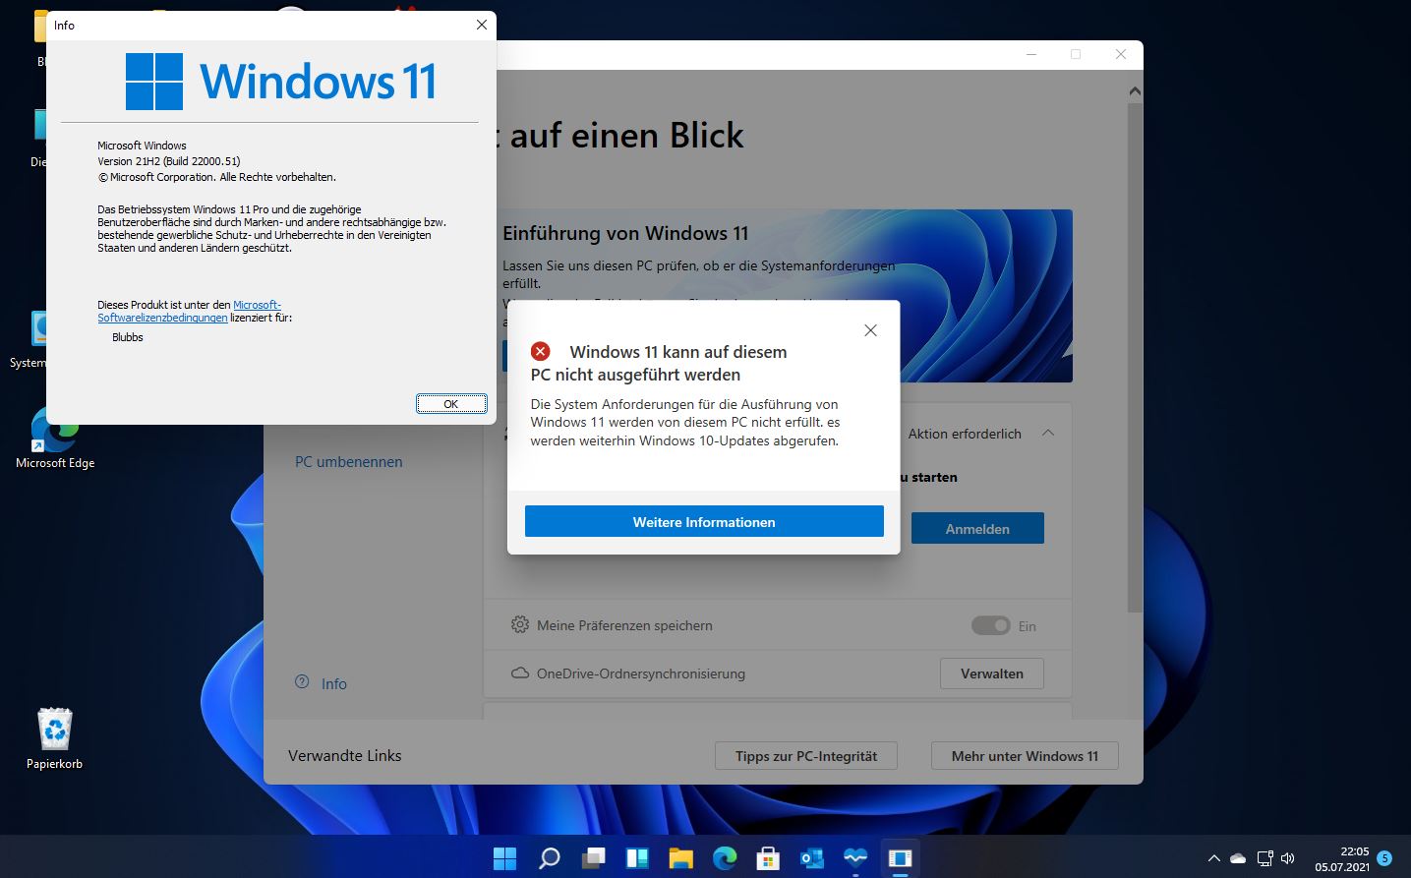The height and width of the screenshot is (878, 1411).
Task: Click the Einführung von Windows 11 heading
Action: pyautogui.click(x=625, y=233)
